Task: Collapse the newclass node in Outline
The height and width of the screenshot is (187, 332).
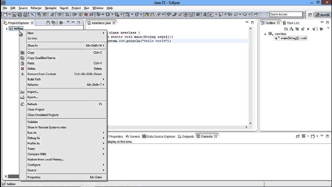Action: [265, 34]
